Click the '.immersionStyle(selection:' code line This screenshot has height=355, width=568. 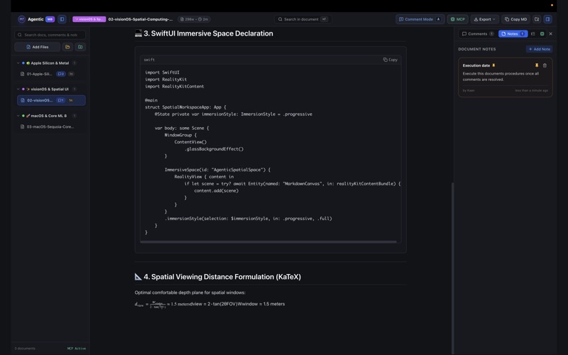point(248,219)
